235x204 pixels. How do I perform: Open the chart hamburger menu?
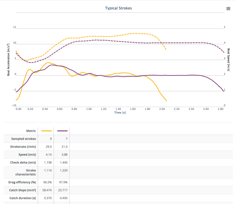coord(228,8)
